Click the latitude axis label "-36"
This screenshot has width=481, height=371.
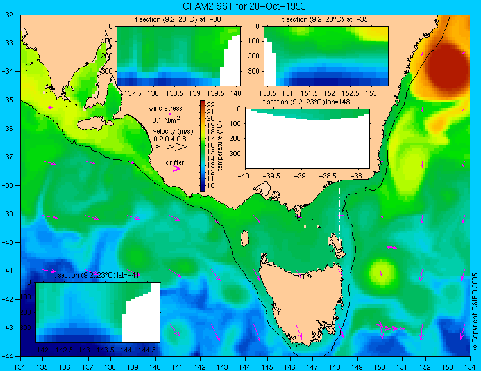(x=7, y=129)
